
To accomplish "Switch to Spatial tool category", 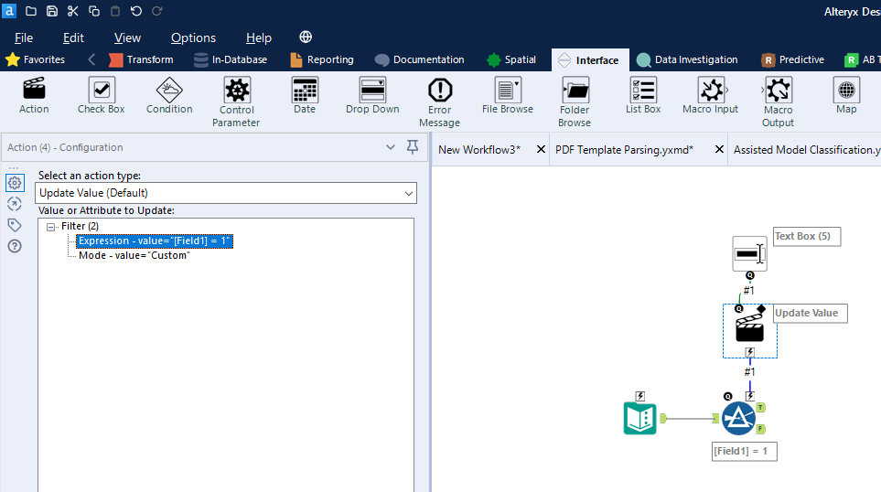I will click(x=511, y=59).
